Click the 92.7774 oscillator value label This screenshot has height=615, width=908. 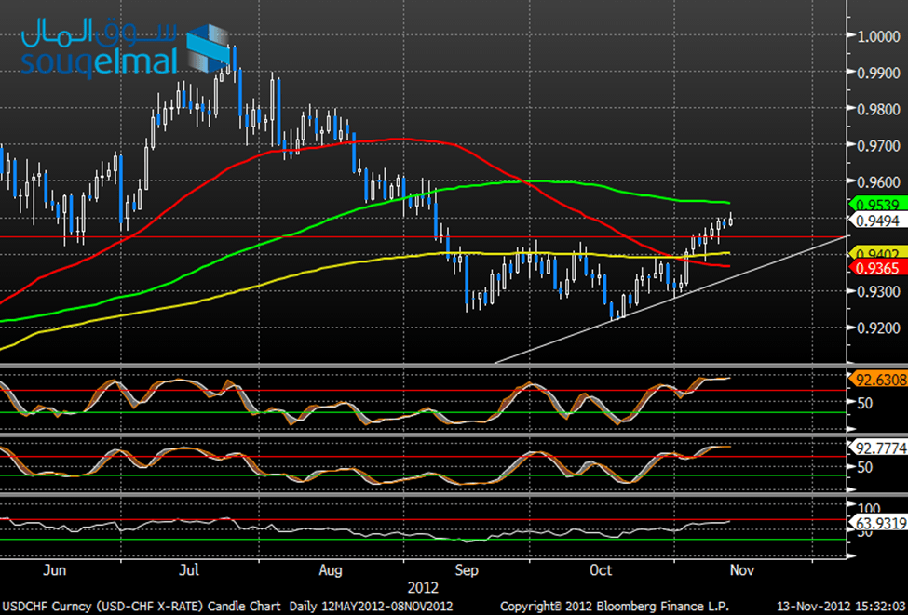tap(875, 448)
